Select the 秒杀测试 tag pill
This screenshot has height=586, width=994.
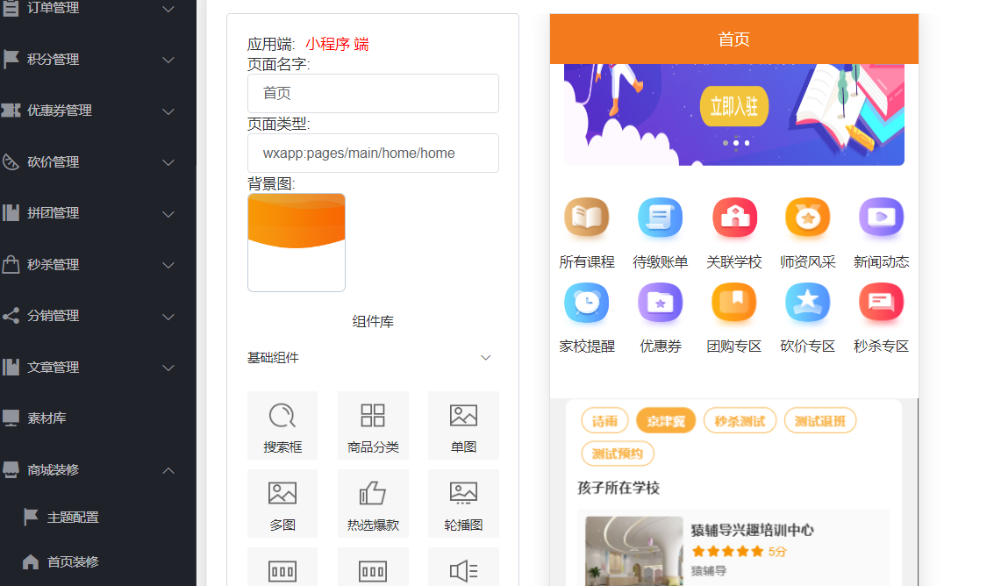pos(740,421)
